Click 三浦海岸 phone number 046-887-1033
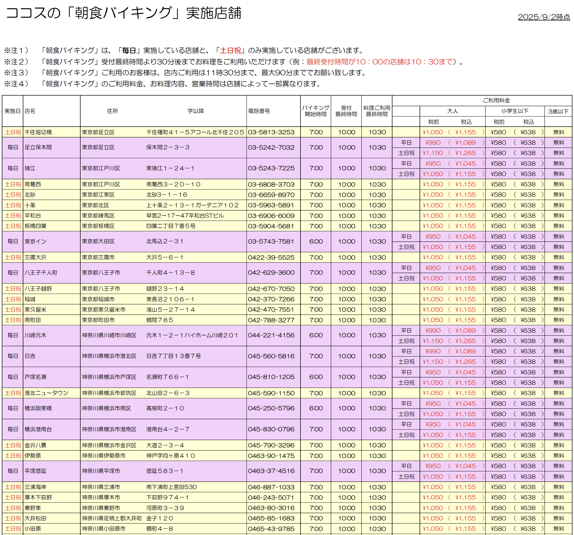This screenshot has width=574, height=535. pyautogui.click(x=271, y=487)
